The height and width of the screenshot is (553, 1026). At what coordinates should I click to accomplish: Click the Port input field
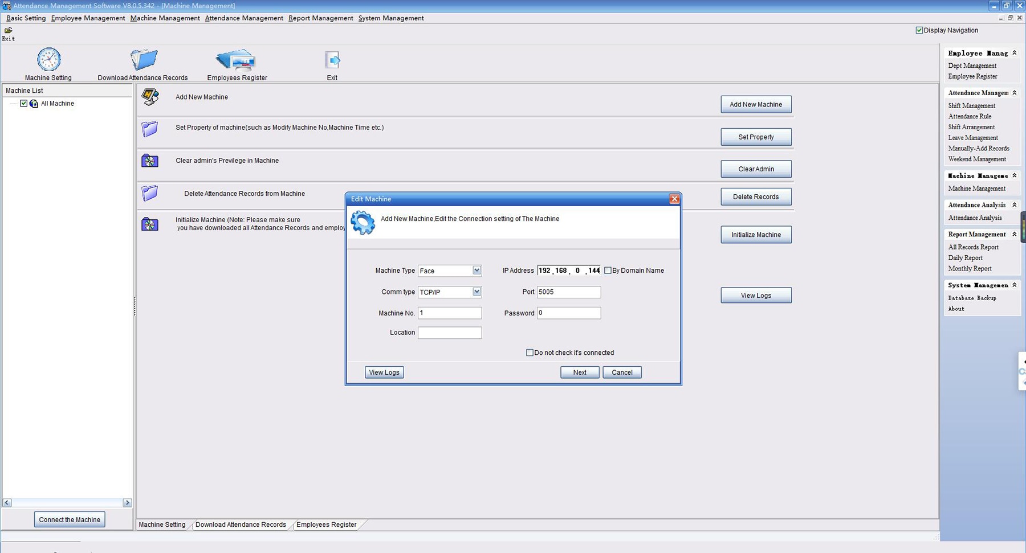[569, 292]
